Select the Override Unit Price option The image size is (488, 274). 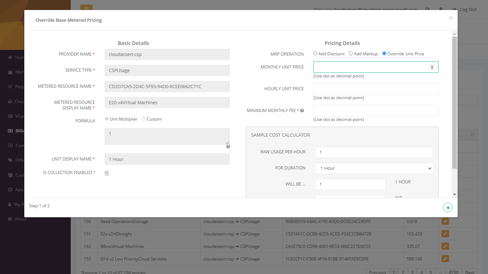tap(384, 54)
